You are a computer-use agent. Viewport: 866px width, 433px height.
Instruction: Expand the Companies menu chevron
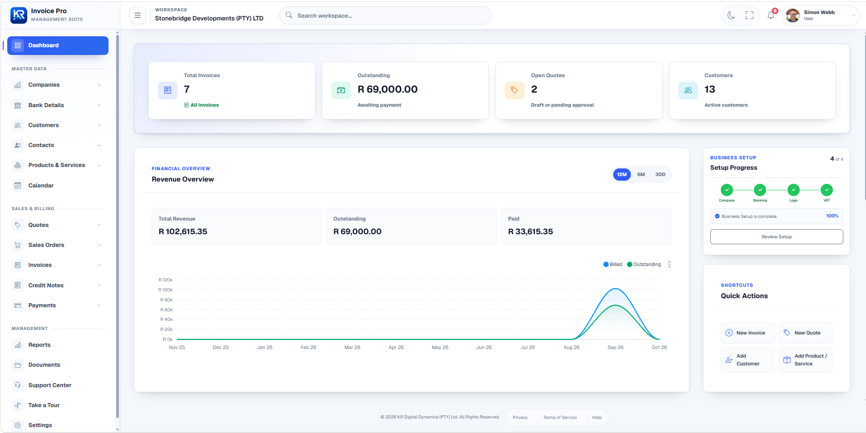click(x=99, y=85)
